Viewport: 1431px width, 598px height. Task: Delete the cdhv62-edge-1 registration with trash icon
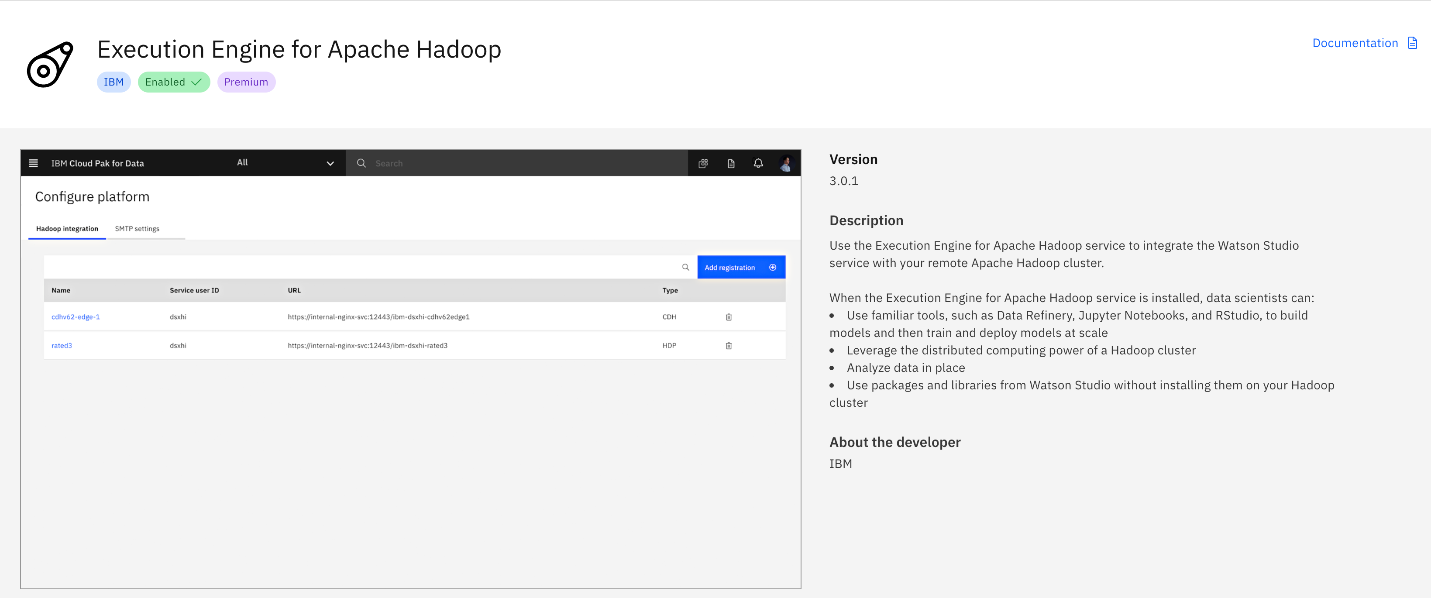(728, 317)
